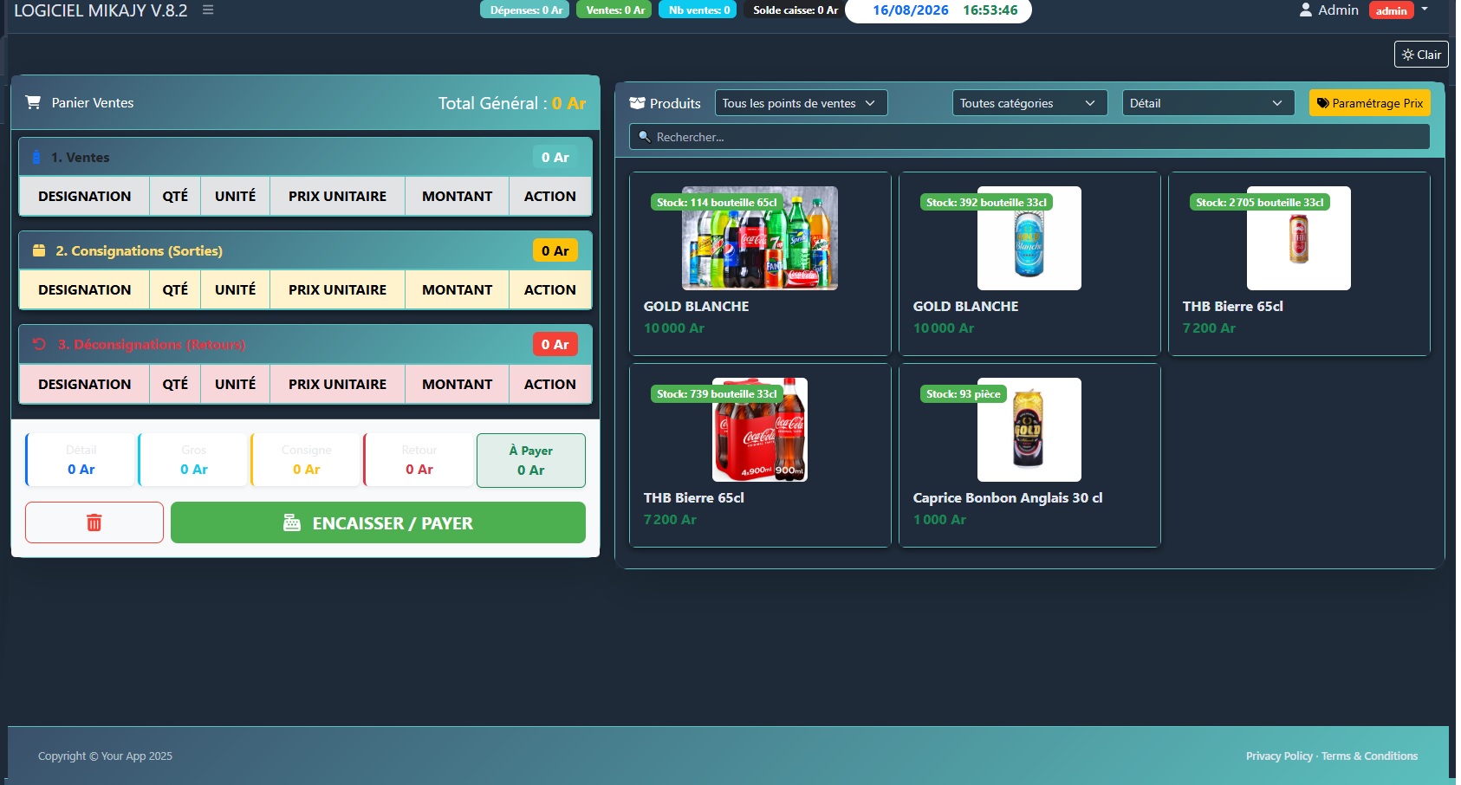
Task: Click the 3. Déconsignations (Retours) header
Action: click(x=305, y=344)
